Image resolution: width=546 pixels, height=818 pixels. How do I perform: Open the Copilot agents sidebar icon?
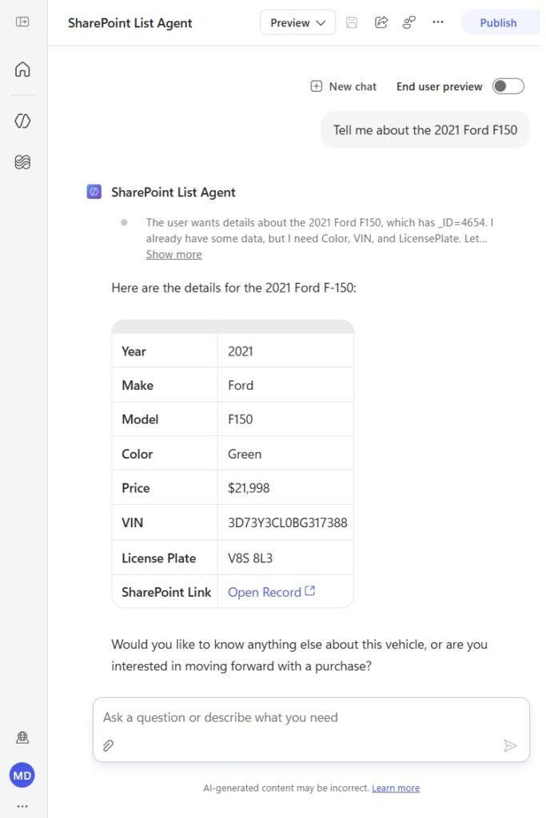[22, 121]
